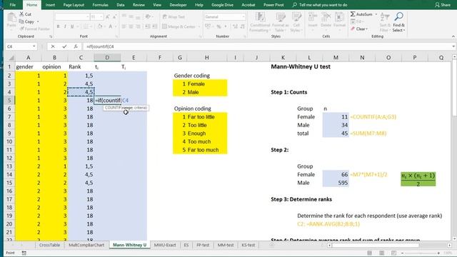
Task: Switch to the Insert ribbon tab
Action: [50, 5]
